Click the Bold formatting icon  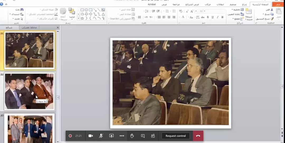point(222,17)
